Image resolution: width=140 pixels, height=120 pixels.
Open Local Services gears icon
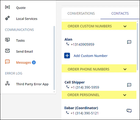point(7,18)
